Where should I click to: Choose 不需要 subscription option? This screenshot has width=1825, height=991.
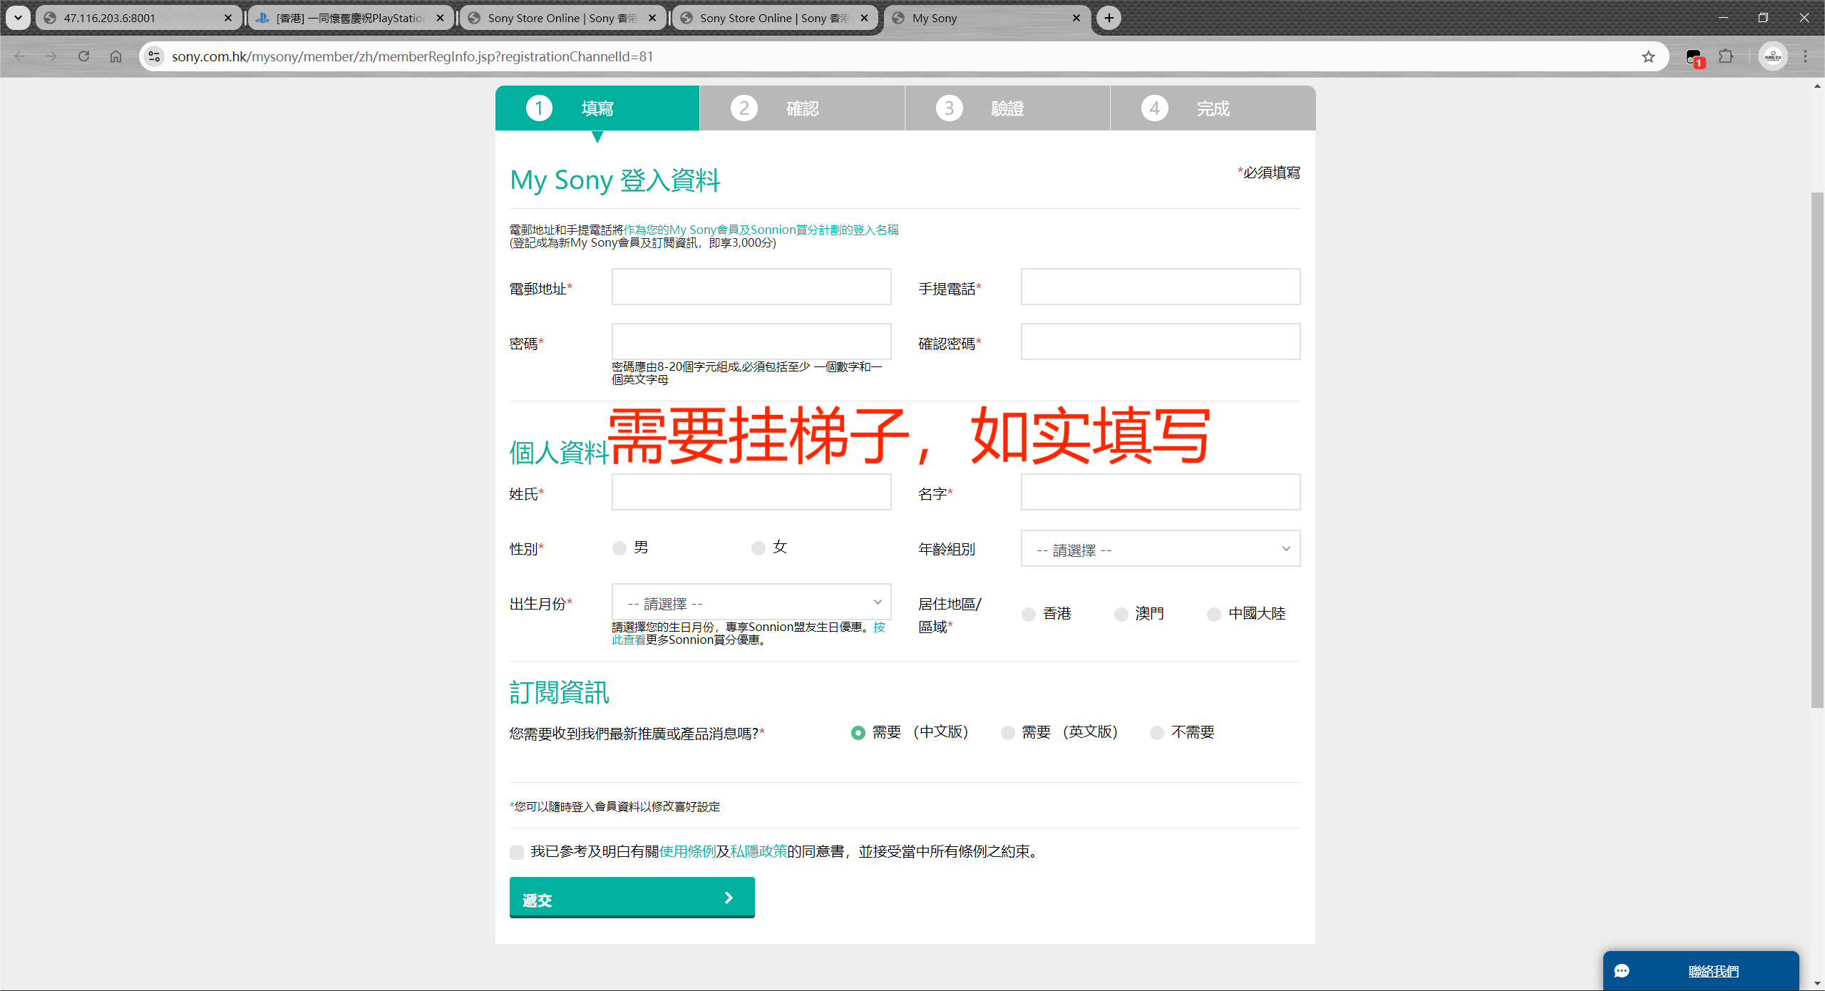tap(1157, 733)
